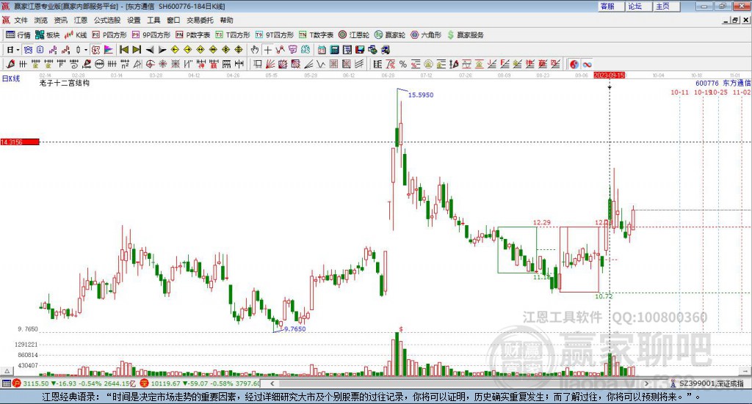Open the 六角形 hexagon tool
This screenshot has width=752, height=404.
click(x=426, y=35)
